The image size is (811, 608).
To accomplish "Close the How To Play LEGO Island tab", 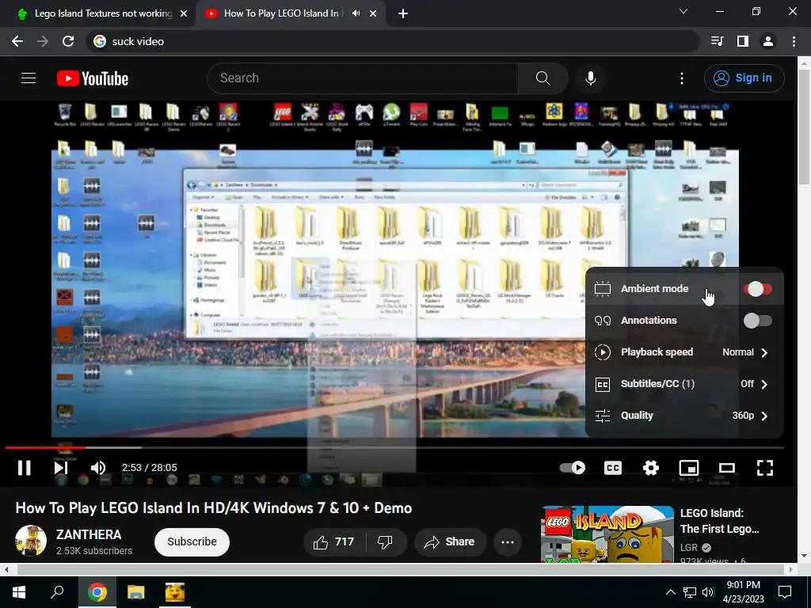I will 373,13.
